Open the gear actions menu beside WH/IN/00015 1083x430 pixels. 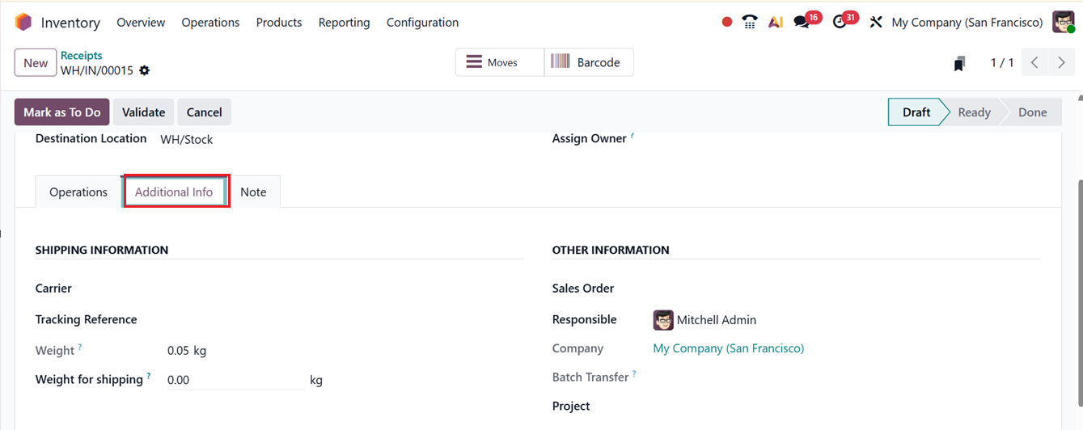coord(145,70)
